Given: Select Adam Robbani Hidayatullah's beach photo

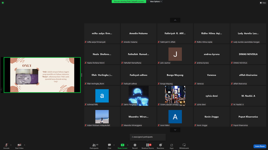Looking at the screenshot, I should point(102,117).
